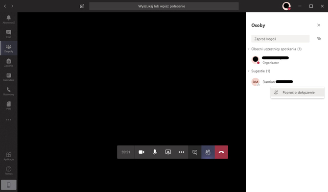Click the Zaproś kogoś invite field
The image size is (328, 192).
[x=281, y=39]
